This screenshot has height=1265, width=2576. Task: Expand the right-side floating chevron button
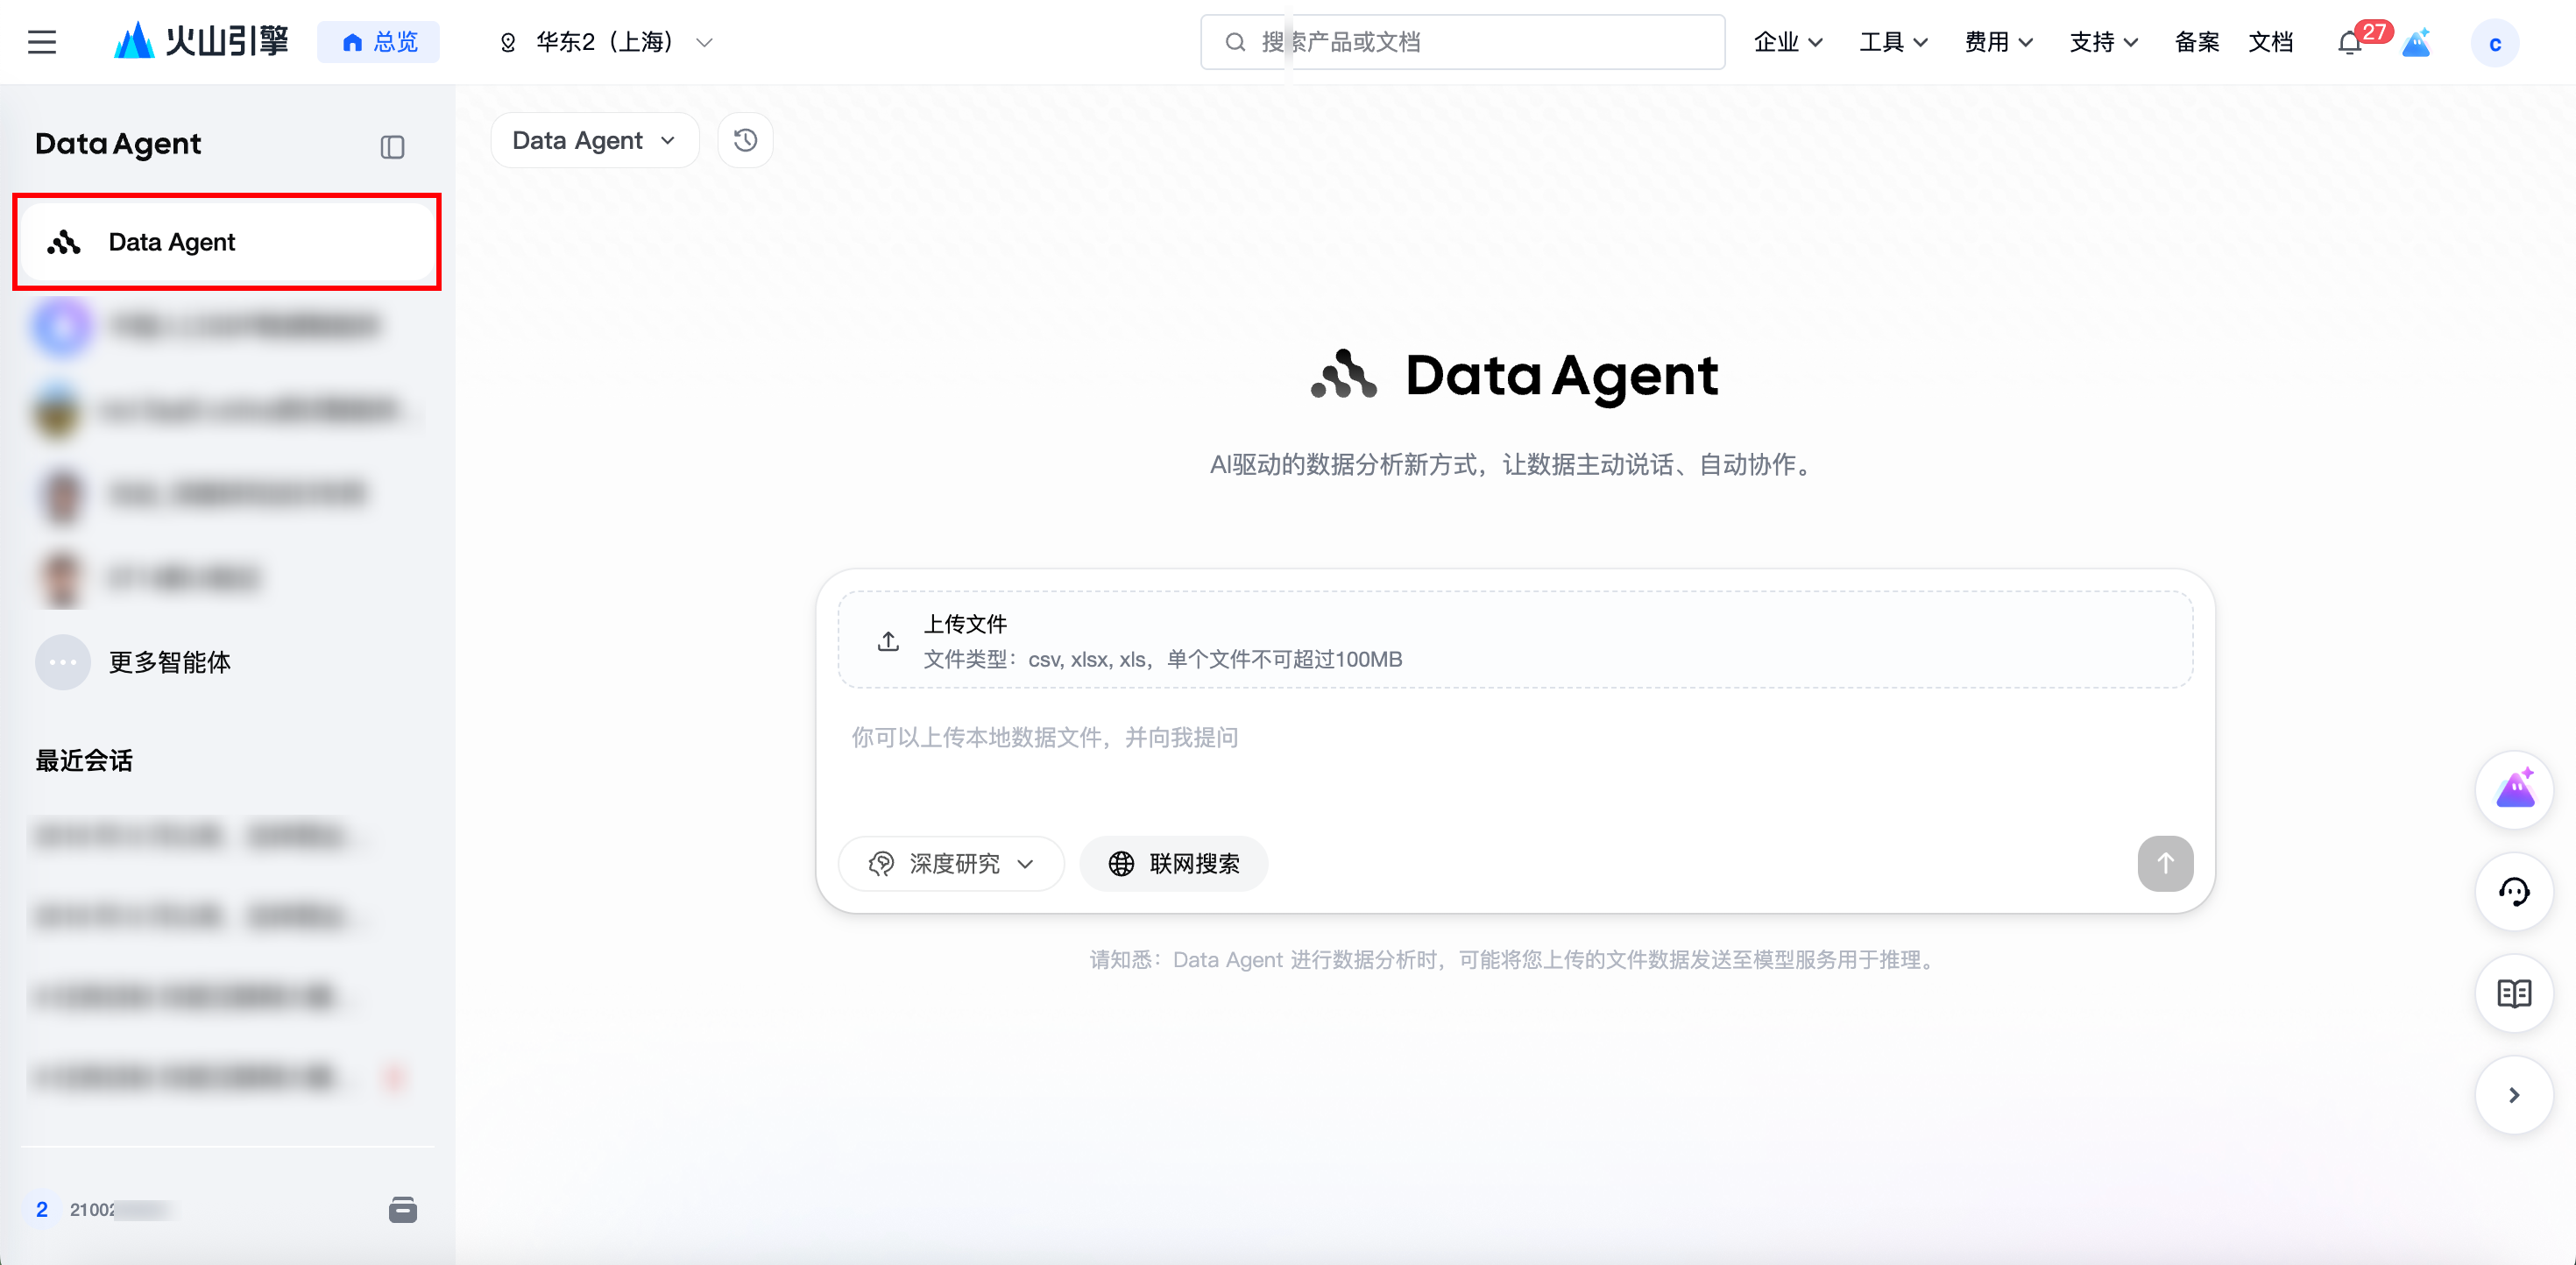(2513, 1095)
